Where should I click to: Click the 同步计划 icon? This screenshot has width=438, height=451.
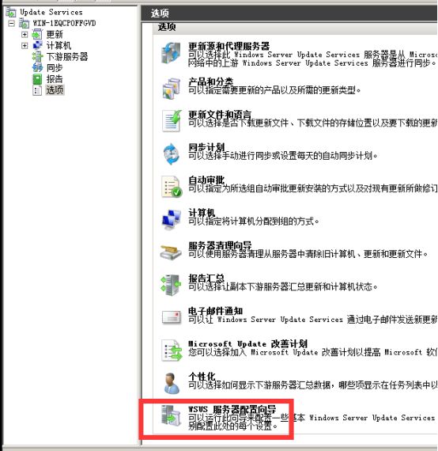coord(172,153)
